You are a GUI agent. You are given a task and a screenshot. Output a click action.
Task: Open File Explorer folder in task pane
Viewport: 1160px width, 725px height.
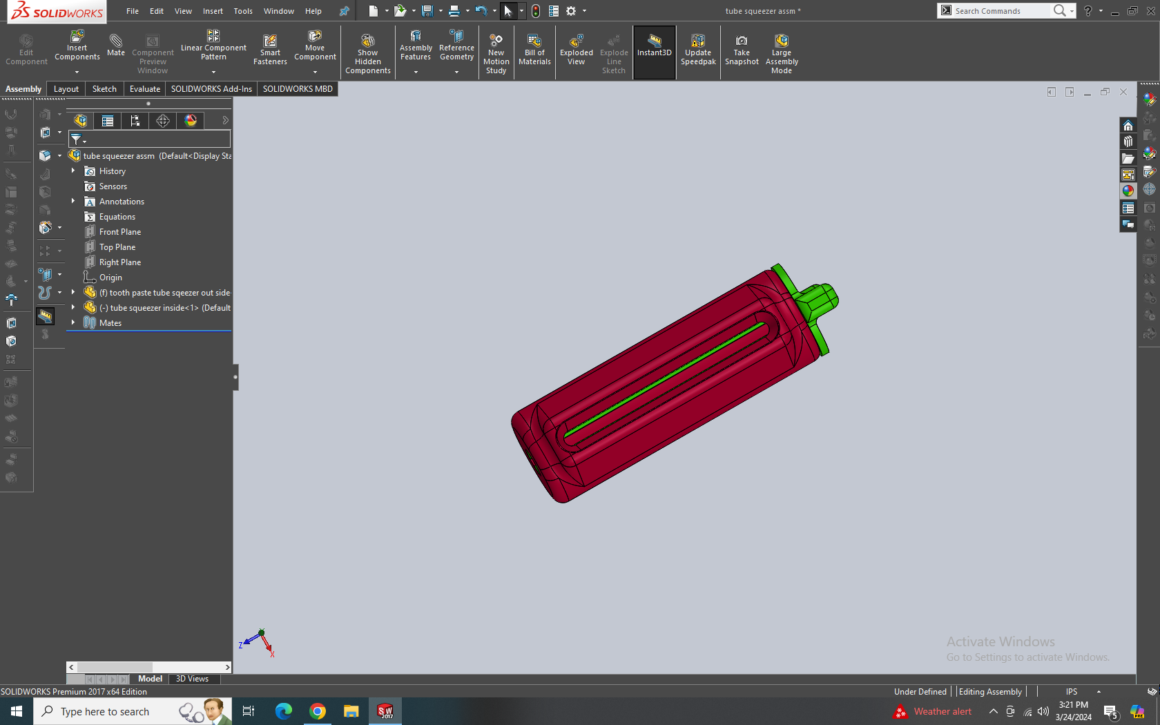point(1128,158)
